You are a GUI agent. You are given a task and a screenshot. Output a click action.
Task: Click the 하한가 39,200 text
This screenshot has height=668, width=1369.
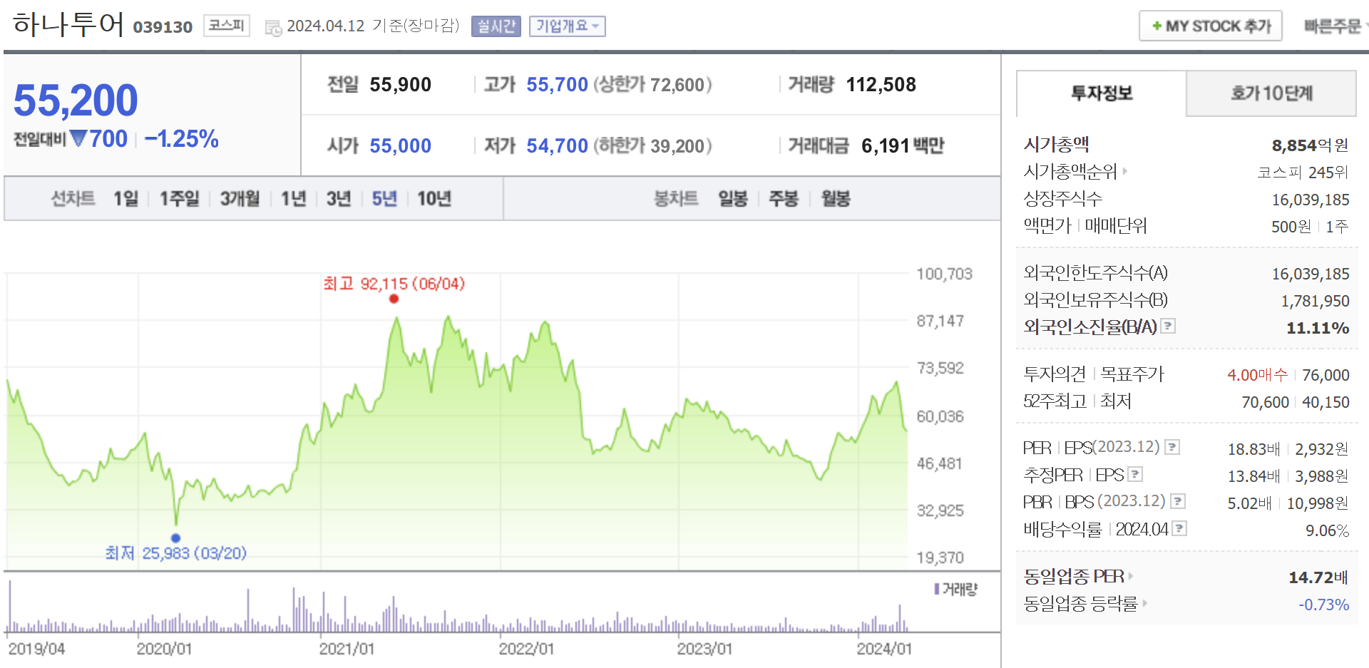pyautogui.click(x=652, y=146)
